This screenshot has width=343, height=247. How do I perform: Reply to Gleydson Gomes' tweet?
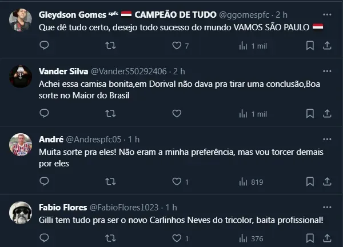pos(45,45)
